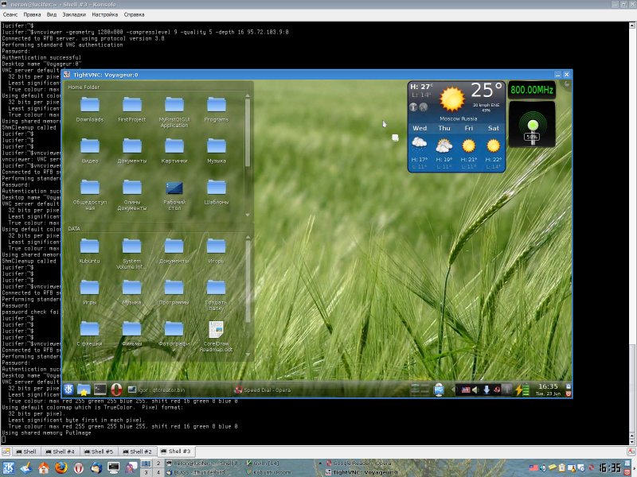This screenshot has width=637, height=477.
Task: Open the Сеанс menu in Konsole
Action: tap(10, 15)
